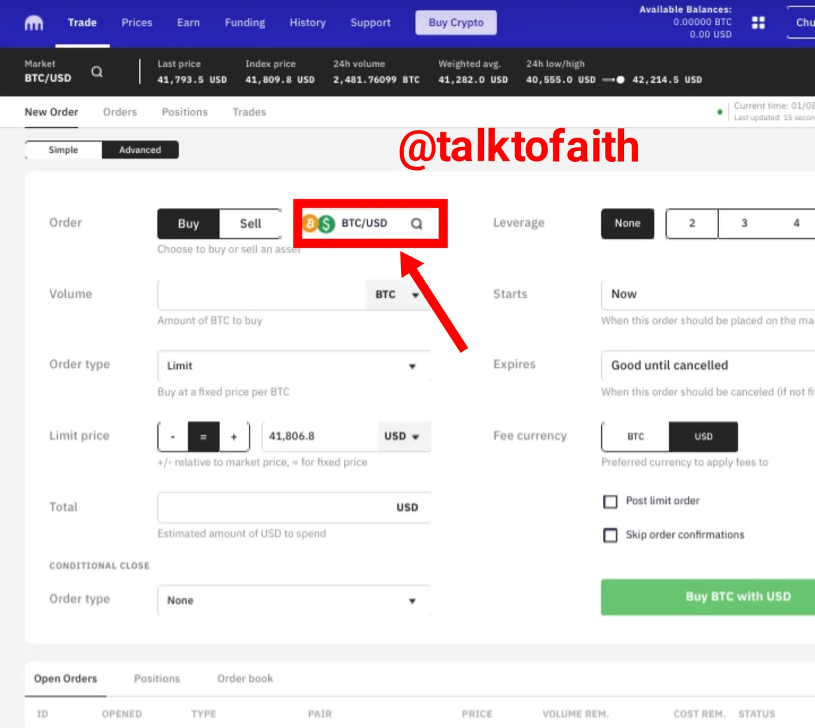This screenshot has width=815, height=728.
Task: Choose the Sell order side
Action: pos(250,224)
